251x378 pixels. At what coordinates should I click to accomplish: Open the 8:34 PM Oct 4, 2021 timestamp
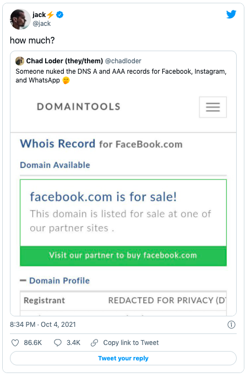43,325
